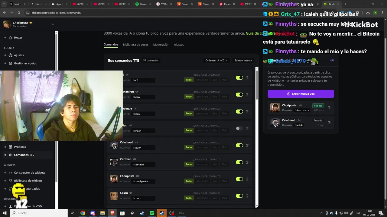Disable the bananirou command toggle
The image size is (387, 217).
tap(239, 95)
